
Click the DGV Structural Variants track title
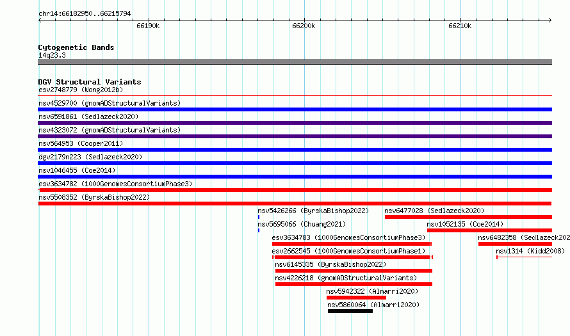pos(90,82)
